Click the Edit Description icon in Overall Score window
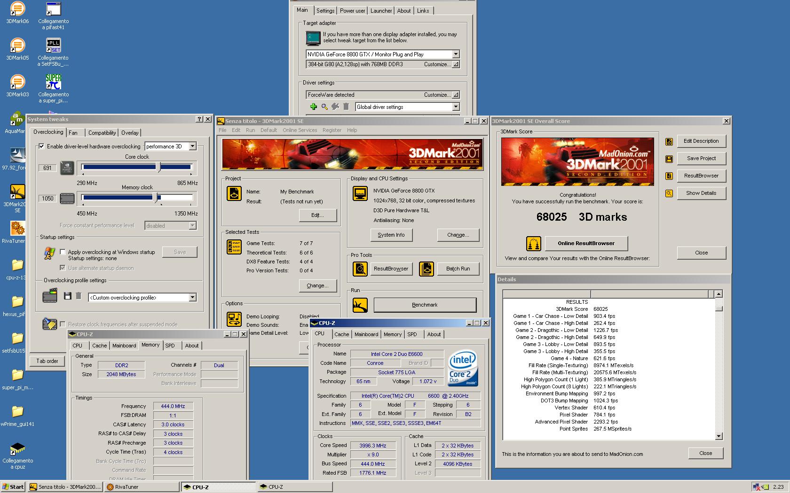 pyautogui.click(x=669, y=141)
